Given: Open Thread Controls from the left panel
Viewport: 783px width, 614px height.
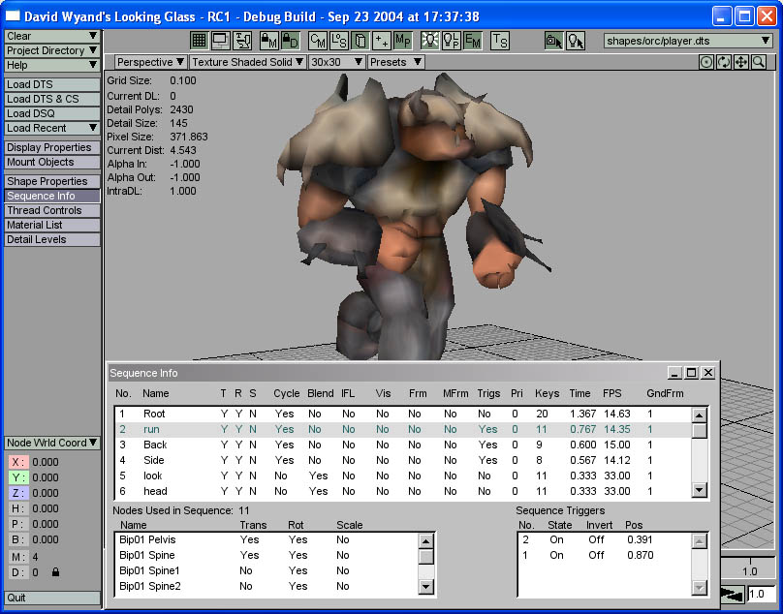Looking at the screenshot, I should (52, 210).
